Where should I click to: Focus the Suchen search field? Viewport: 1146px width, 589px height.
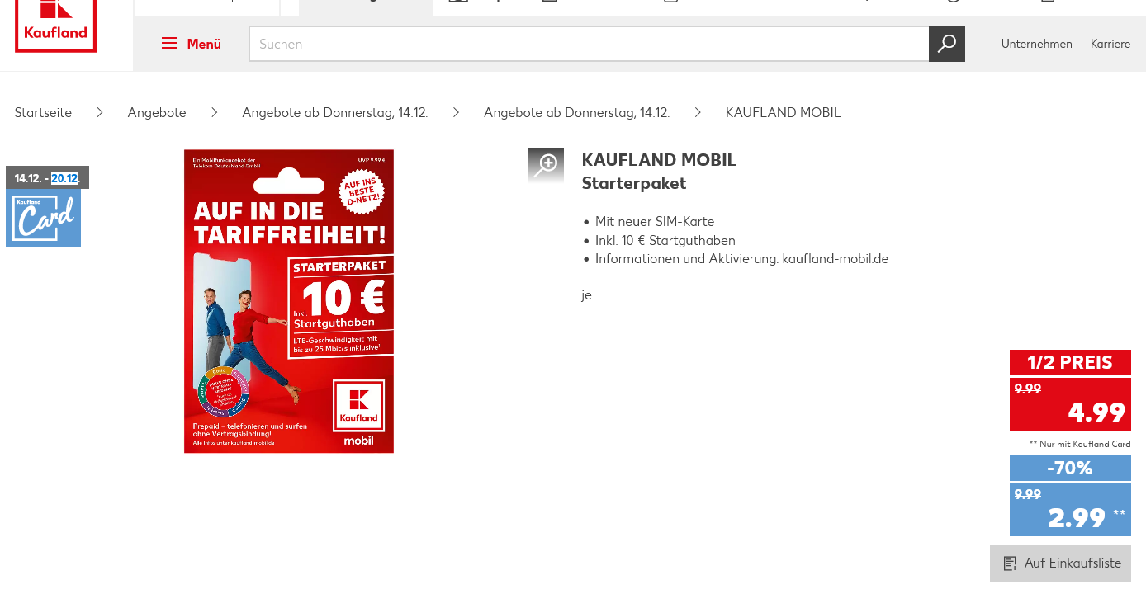point(589,44)
